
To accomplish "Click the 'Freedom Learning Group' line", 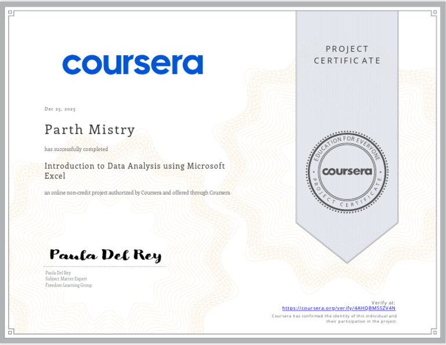I will tap(69, 285).
